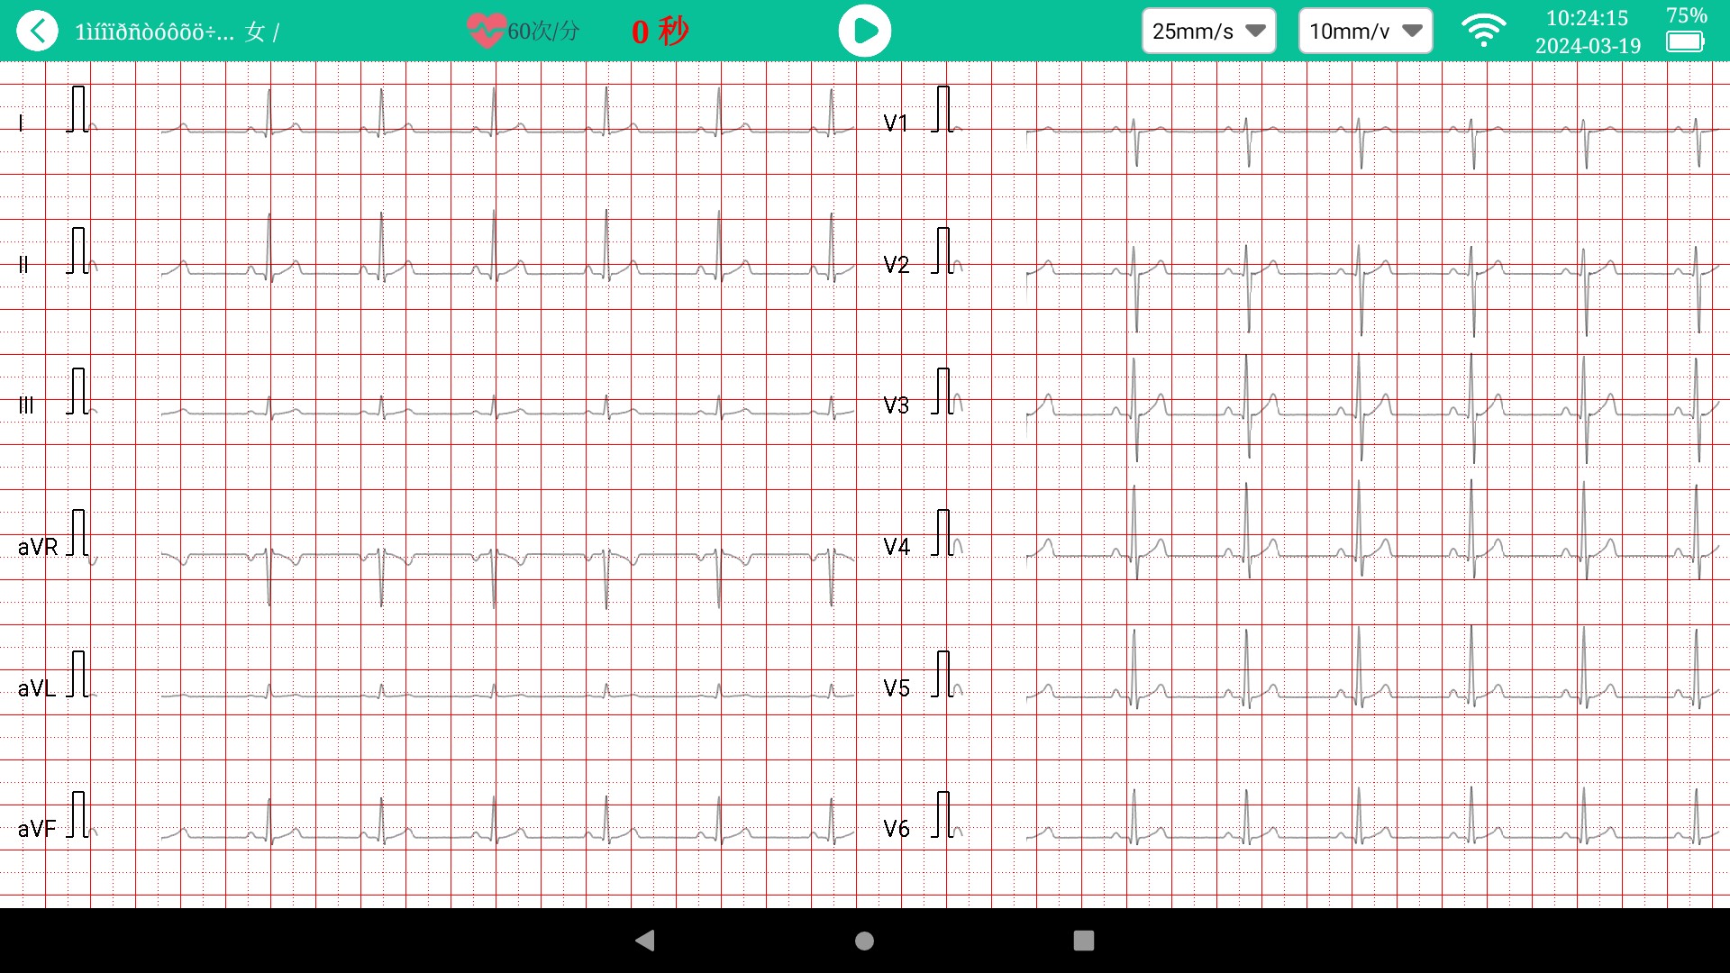Select the V6 lead label
This screenshot has height=973, width=1730.
[896, 829]
